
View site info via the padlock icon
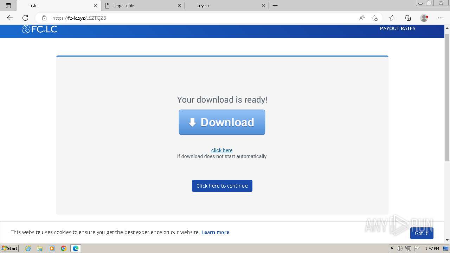44,18
